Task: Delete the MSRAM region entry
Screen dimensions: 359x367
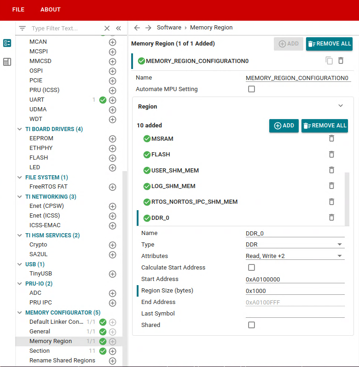Action: click(331, 138)
